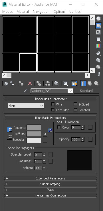Viewport: 103px width, 211px height.
Task: Enable the 2-Sided checkbox
Action: (x=75, y=104)
